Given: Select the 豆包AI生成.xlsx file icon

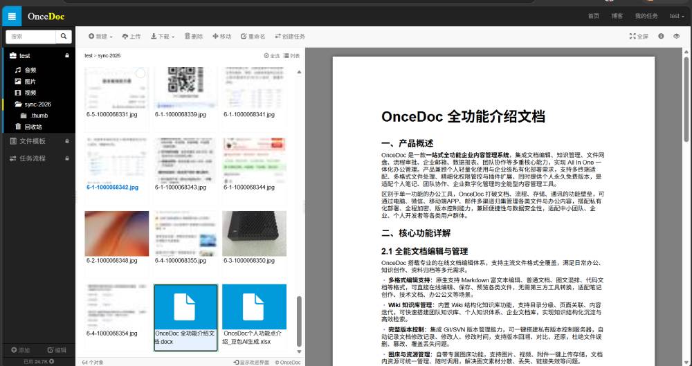Looking at the screenshot, I should [x=254, y=306].
